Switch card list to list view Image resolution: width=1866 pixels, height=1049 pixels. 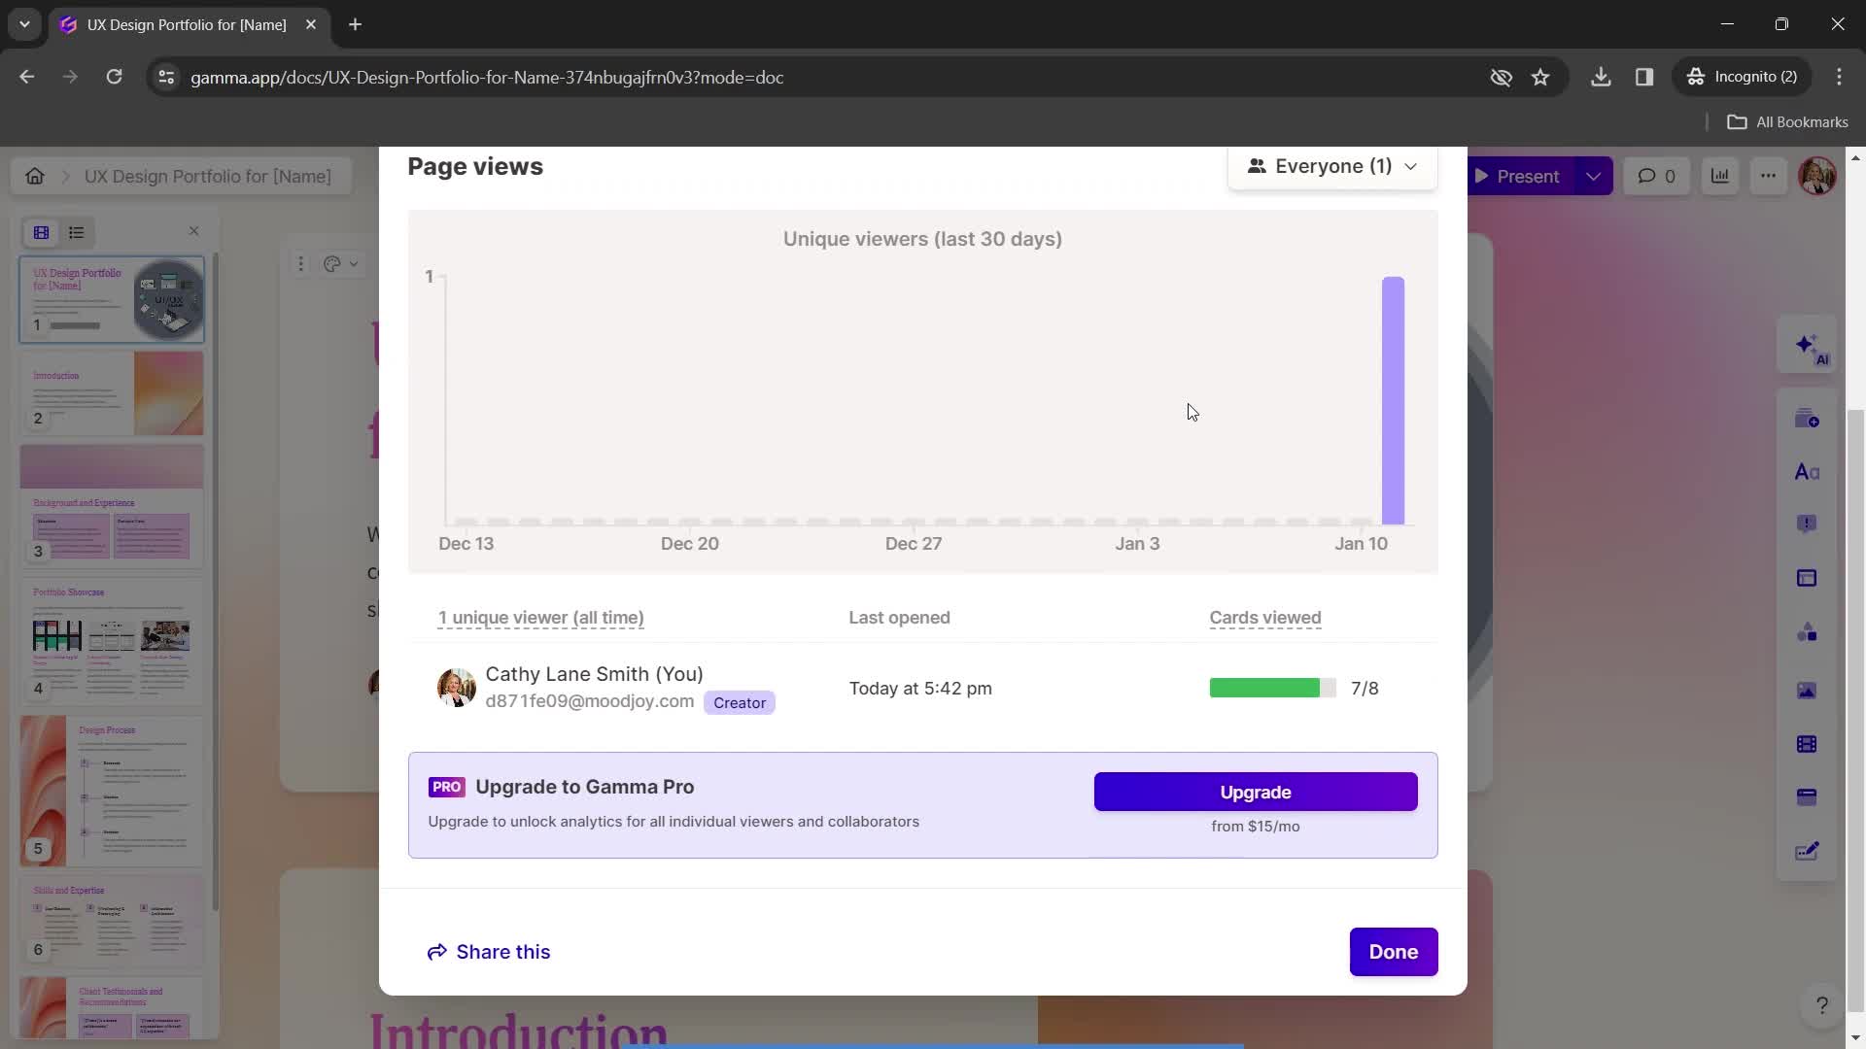click(x=76, y=233)
